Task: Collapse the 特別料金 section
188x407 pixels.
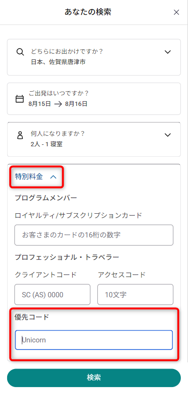Action: pos(36,177)
